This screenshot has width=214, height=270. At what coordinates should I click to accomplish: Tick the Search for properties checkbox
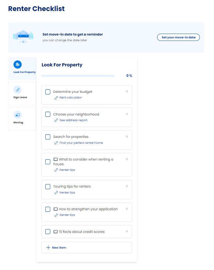tap(48, 137)
